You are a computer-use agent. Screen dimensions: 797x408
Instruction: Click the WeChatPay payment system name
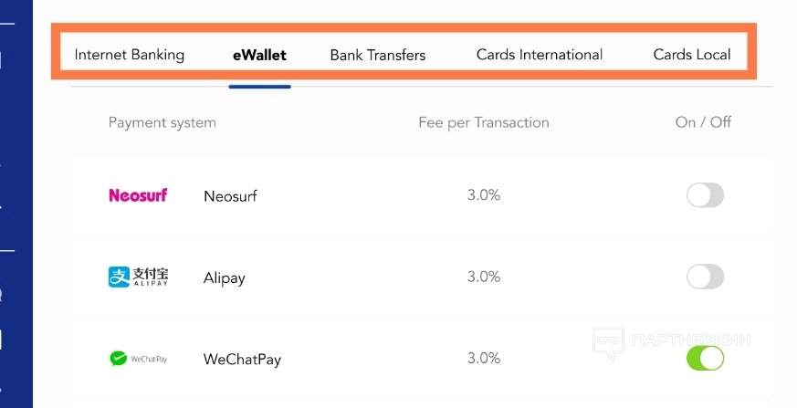pyautogui.click(x=242, y=360)
